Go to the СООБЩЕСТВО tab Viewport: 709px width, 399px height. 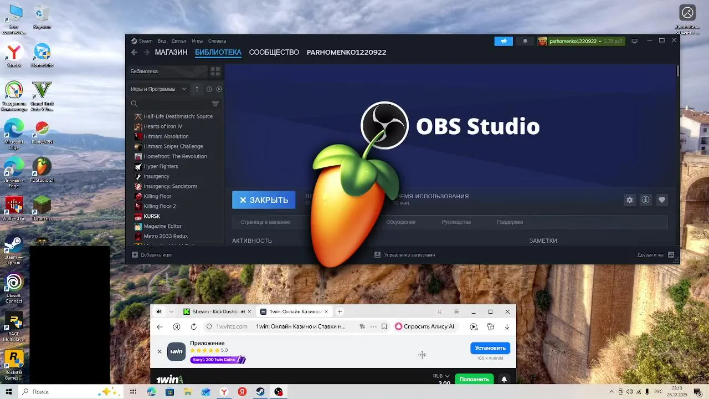[274, 52]
